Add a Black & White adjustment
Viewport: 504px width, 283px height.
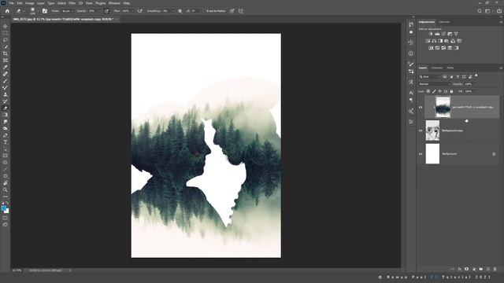tap(440, 41)
